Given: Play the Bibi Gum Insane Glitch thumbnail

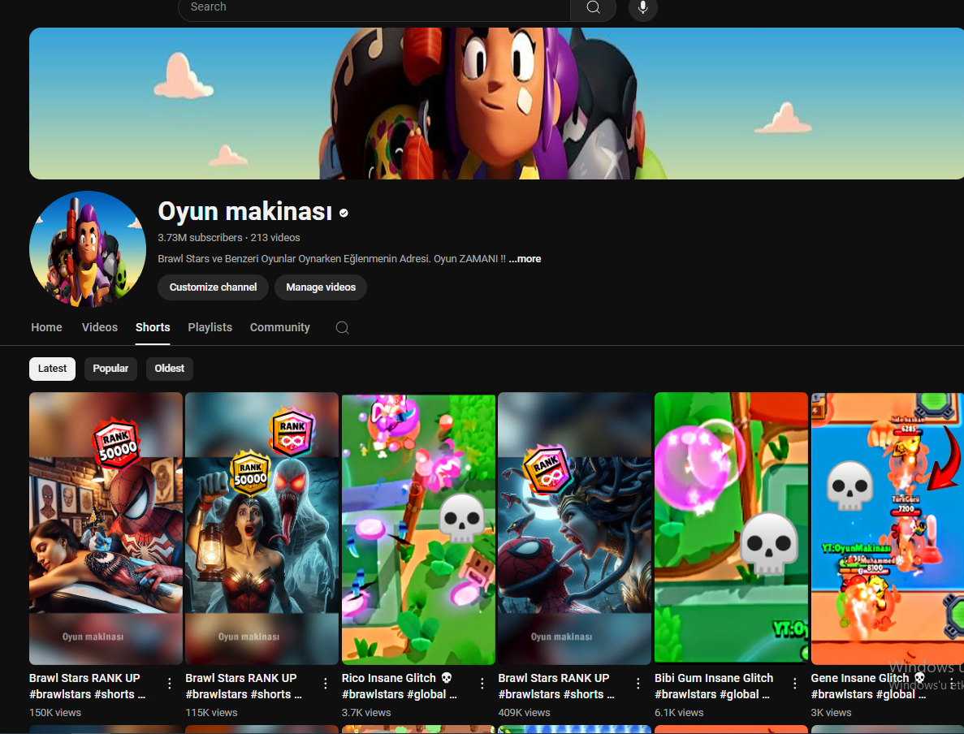Looking at the screenshot, I should [x=731, y=529].
